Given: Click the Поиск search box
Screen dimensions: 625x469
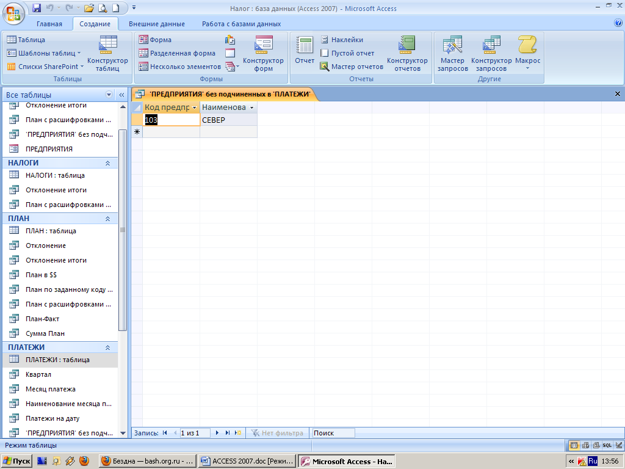Looking at the screenshot, I should click(333, 433).
